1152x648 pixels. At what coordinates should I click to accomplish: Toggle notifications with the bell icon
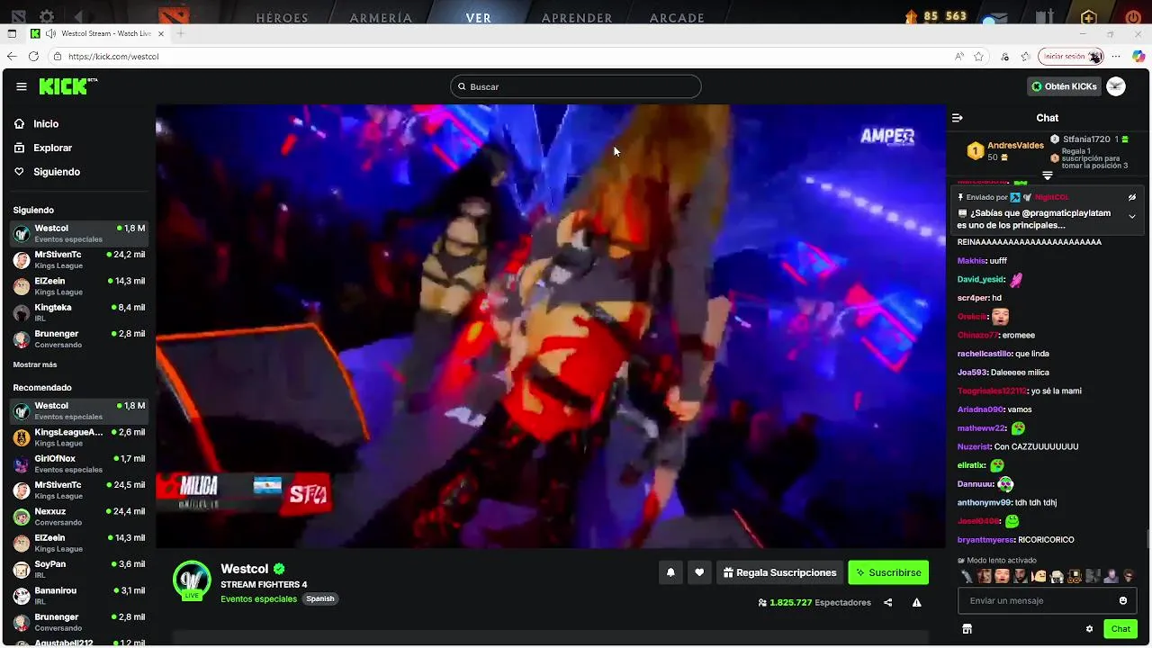coord(670,572)
